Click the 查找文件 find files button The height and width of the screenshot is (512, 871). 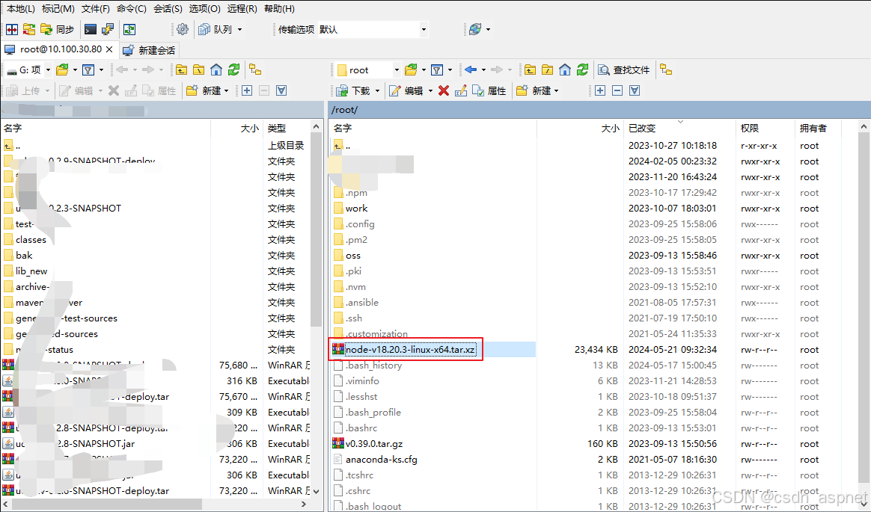point(624,70)
